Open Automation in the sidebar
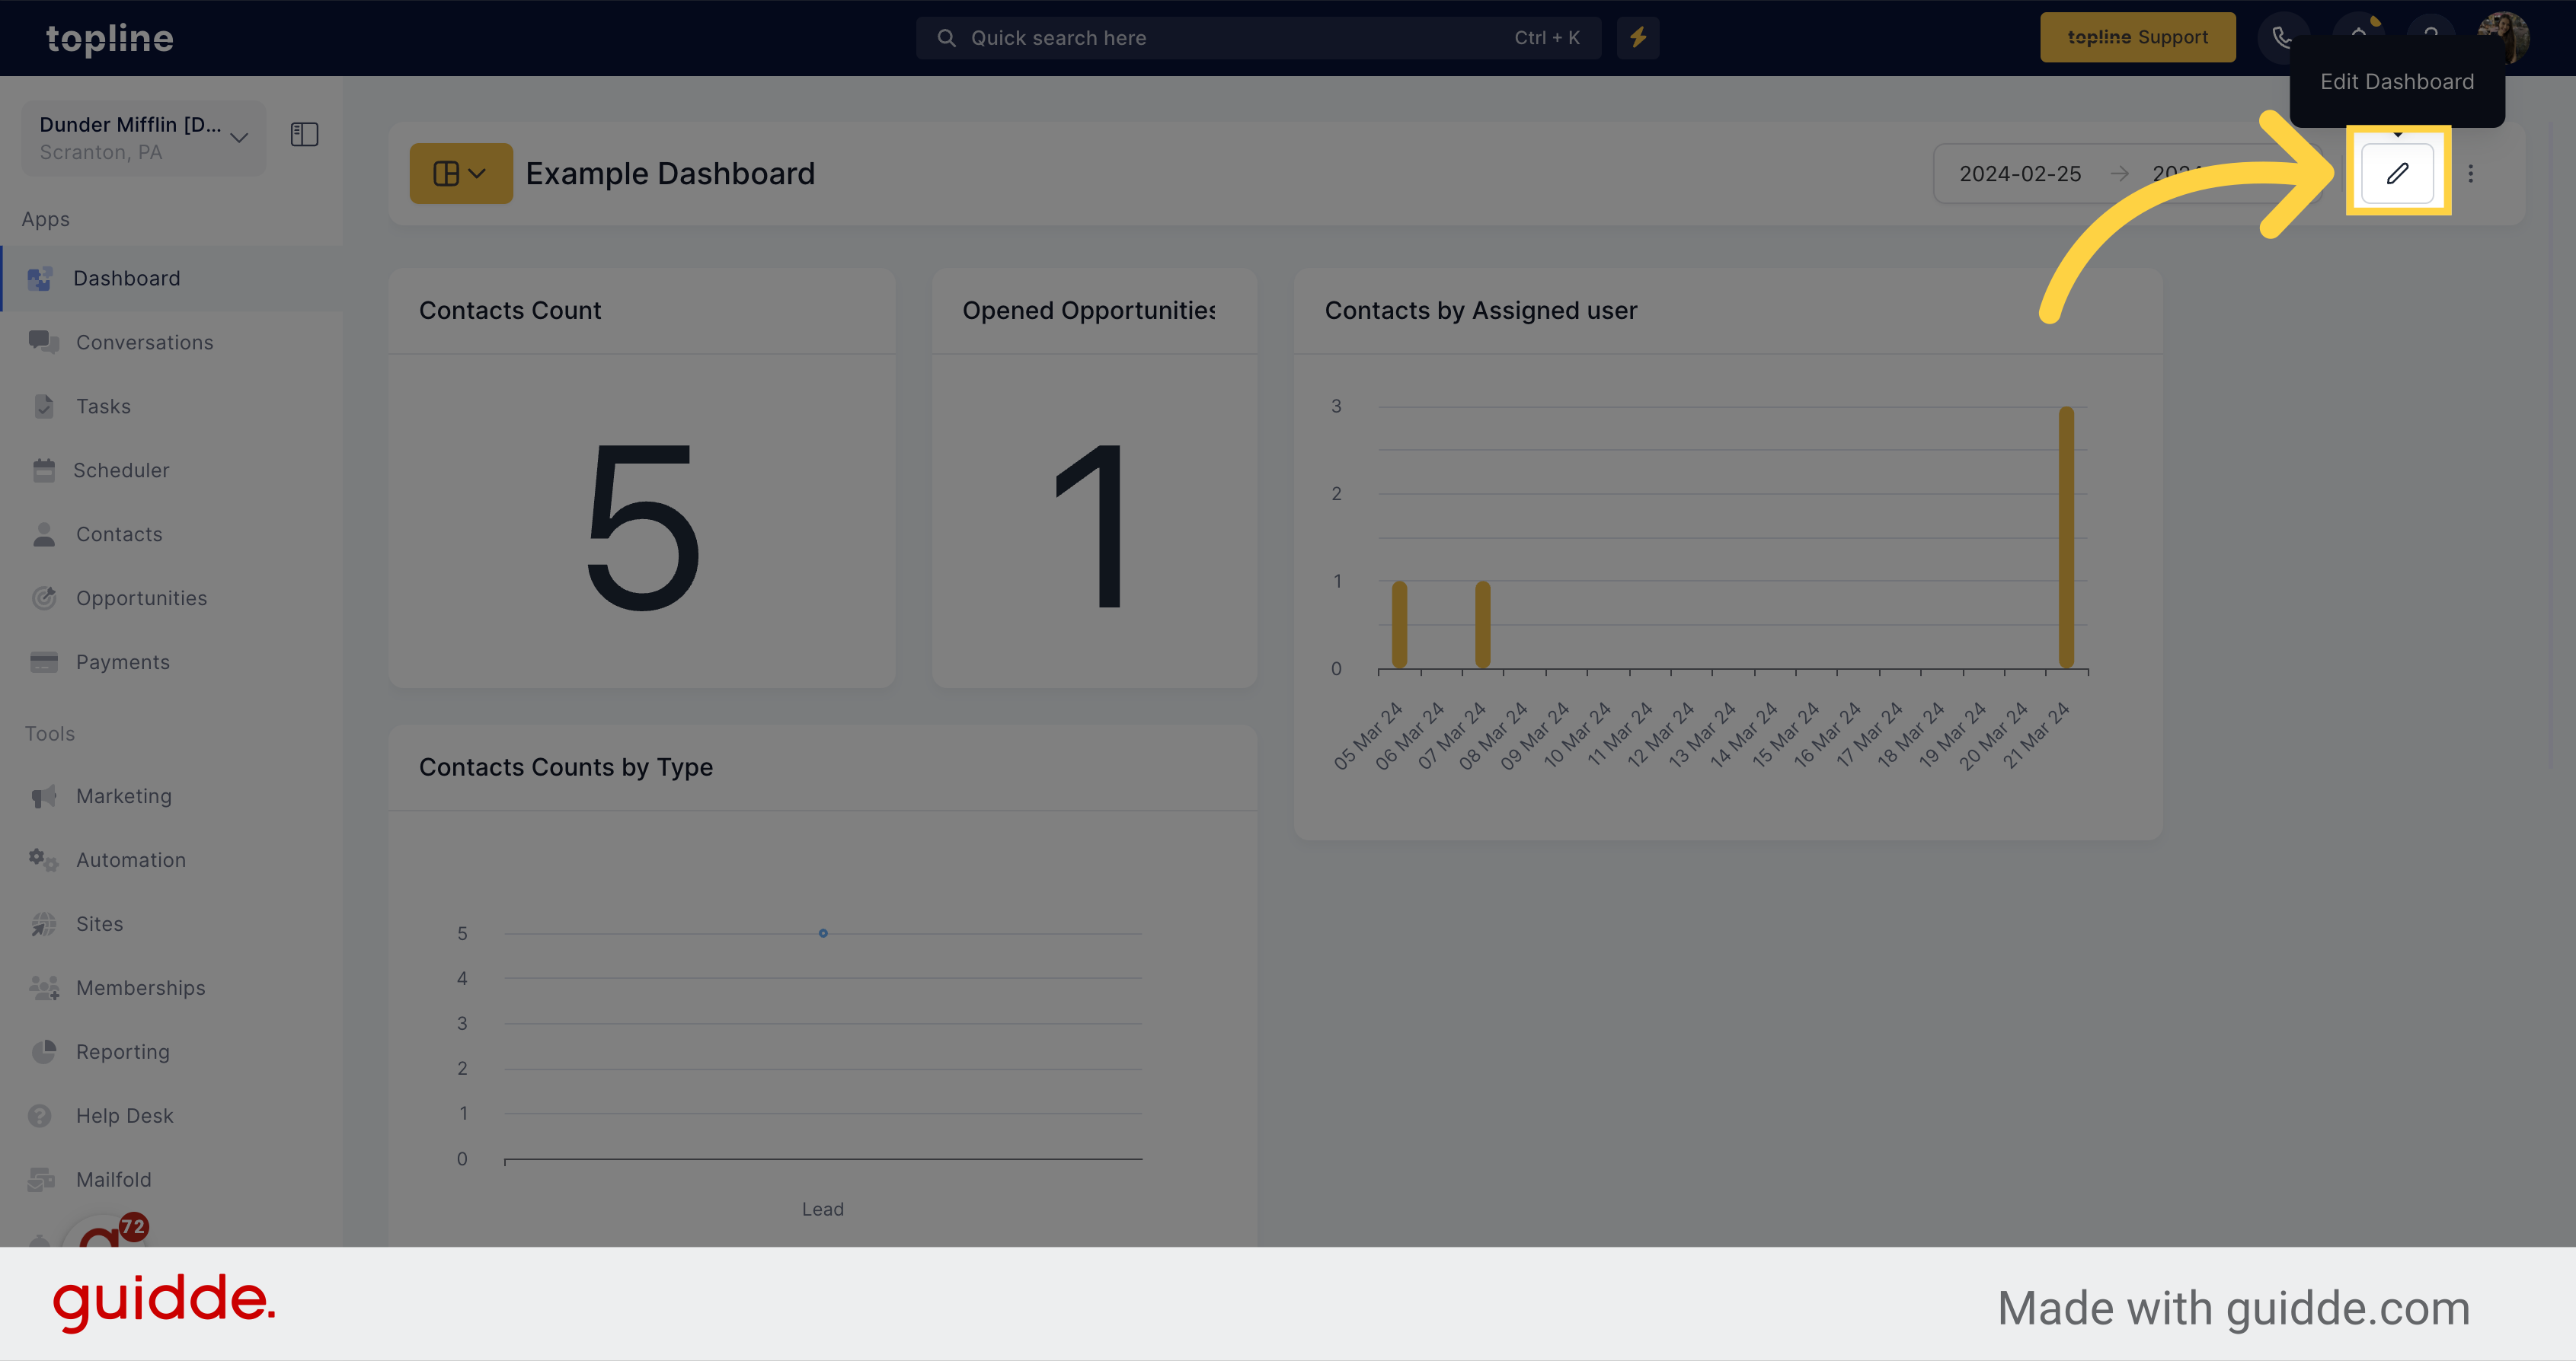The image size is (2576, 1361). [172, 859]
